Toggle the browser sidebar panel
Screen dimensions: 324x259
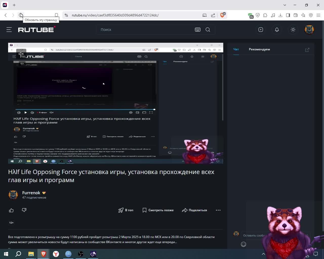(x=288, y=15)
